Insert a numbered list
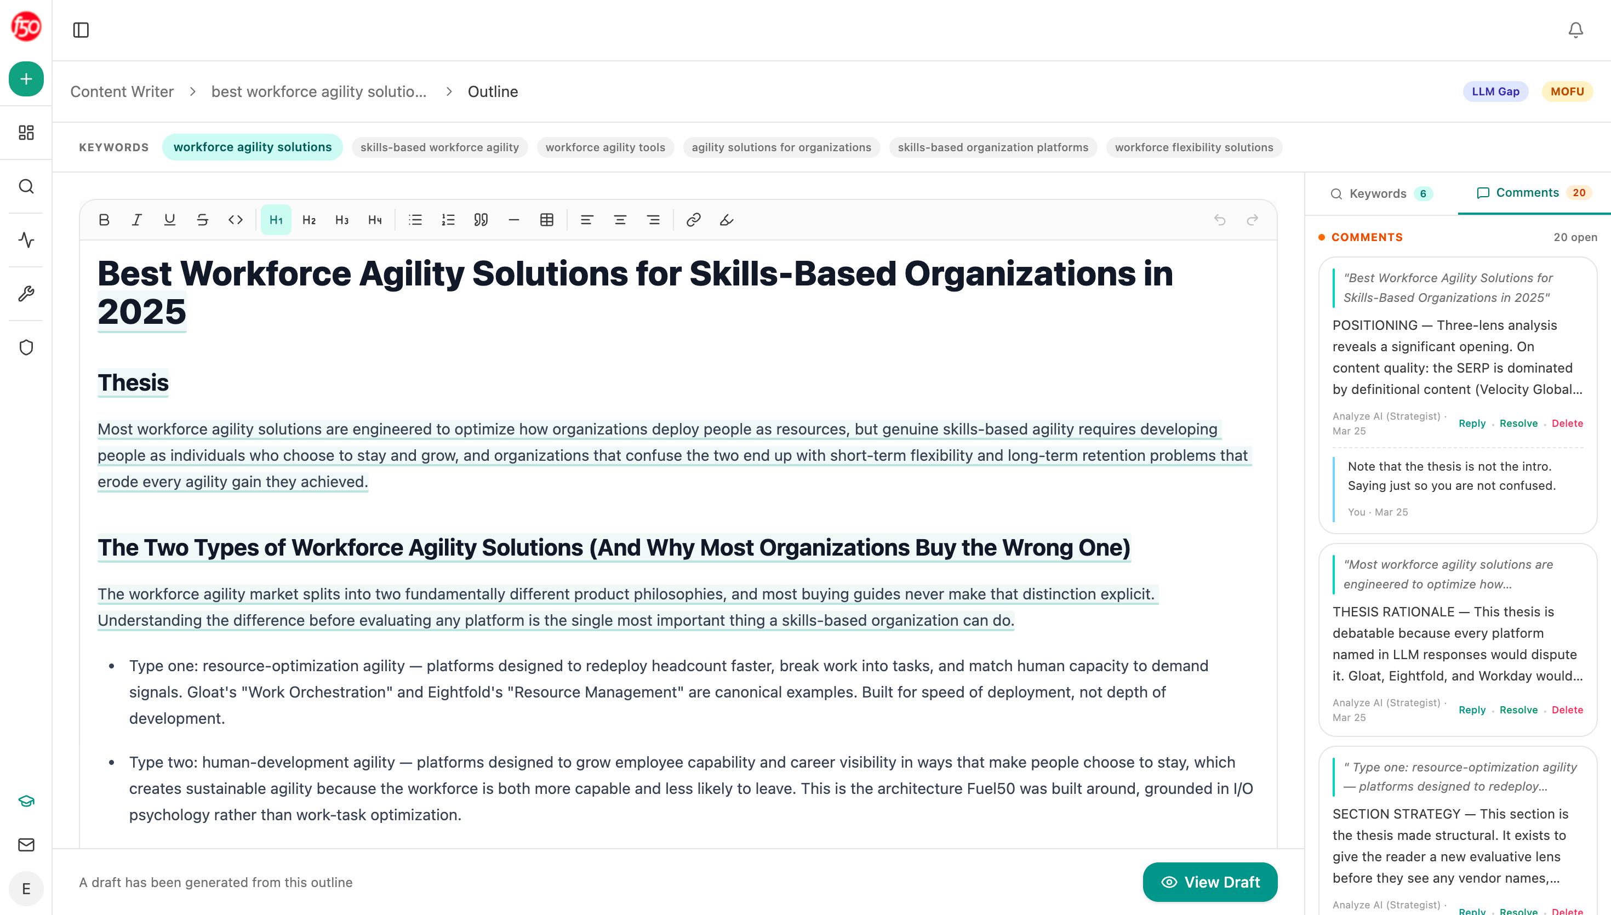 pyautogui.click(x=448, y=220)
